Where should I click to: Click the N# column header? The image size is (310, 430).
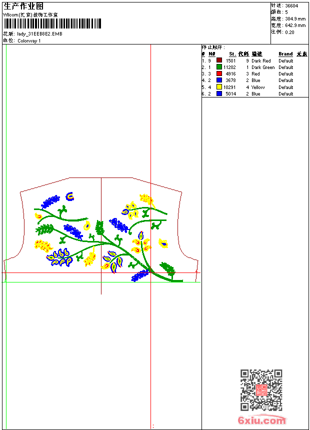point(212,54)
